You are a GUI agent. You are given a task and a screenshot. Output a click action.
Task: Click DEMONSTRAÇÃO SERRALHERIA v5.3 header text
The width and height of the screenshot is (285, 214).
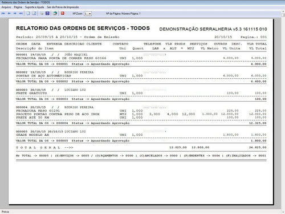point(213,29)
